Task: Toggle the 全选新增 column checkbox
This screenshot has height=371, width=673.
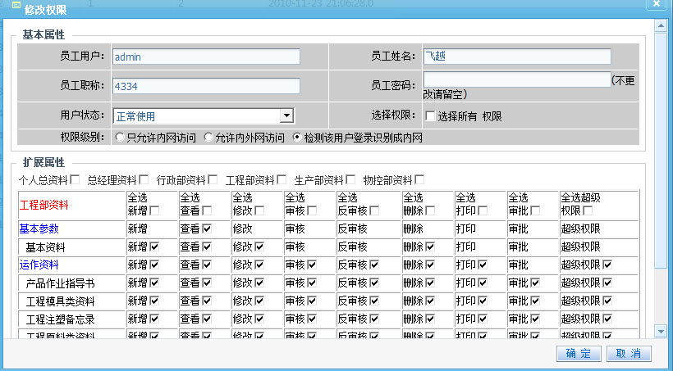Action: [155, 211]
